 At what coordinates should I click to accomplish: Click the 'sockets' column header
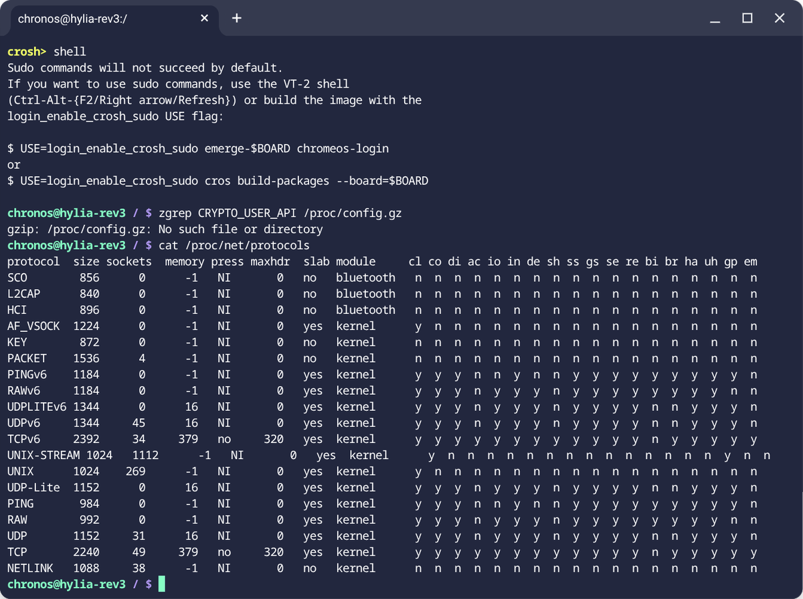pyautogui.click(x=128, y=262)
